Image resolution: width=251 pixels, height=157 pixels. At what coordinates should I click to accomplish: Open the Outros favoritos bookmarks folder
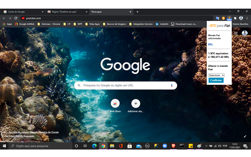click(240, 24)
